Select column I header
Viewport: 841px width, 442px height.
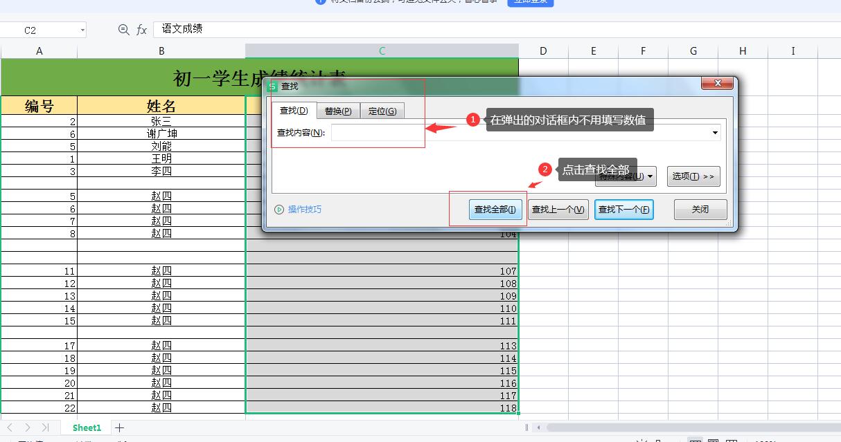pyautogui.click(x=793, y=51)
